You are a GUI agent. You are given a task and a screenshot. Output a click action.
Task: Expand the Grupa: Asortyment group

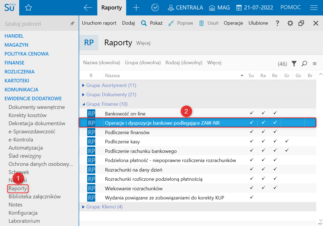(x=83, y=85)
